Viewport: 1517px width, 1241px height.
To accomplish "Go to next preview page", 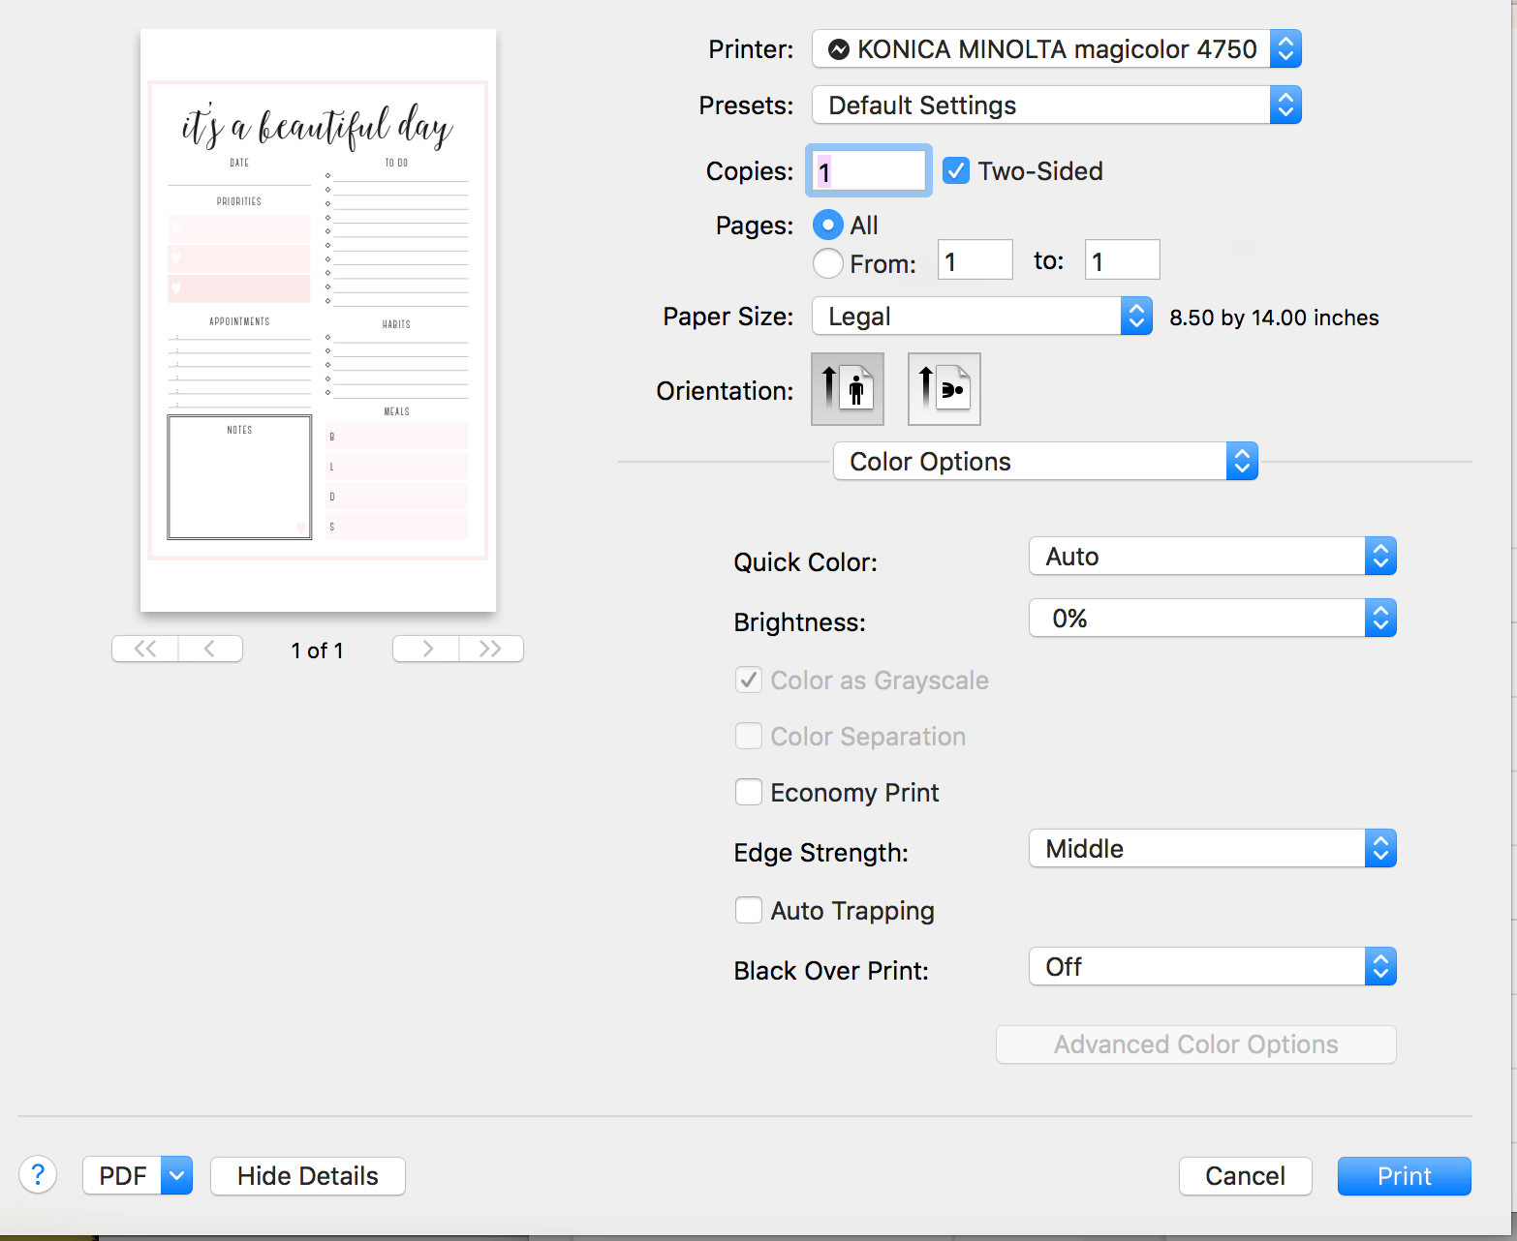I will coord(424,649).
